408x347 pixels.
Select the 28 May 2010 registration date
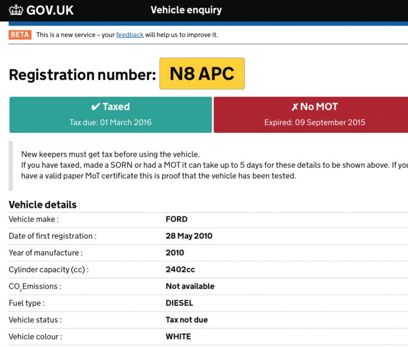(x=189, y=236)
